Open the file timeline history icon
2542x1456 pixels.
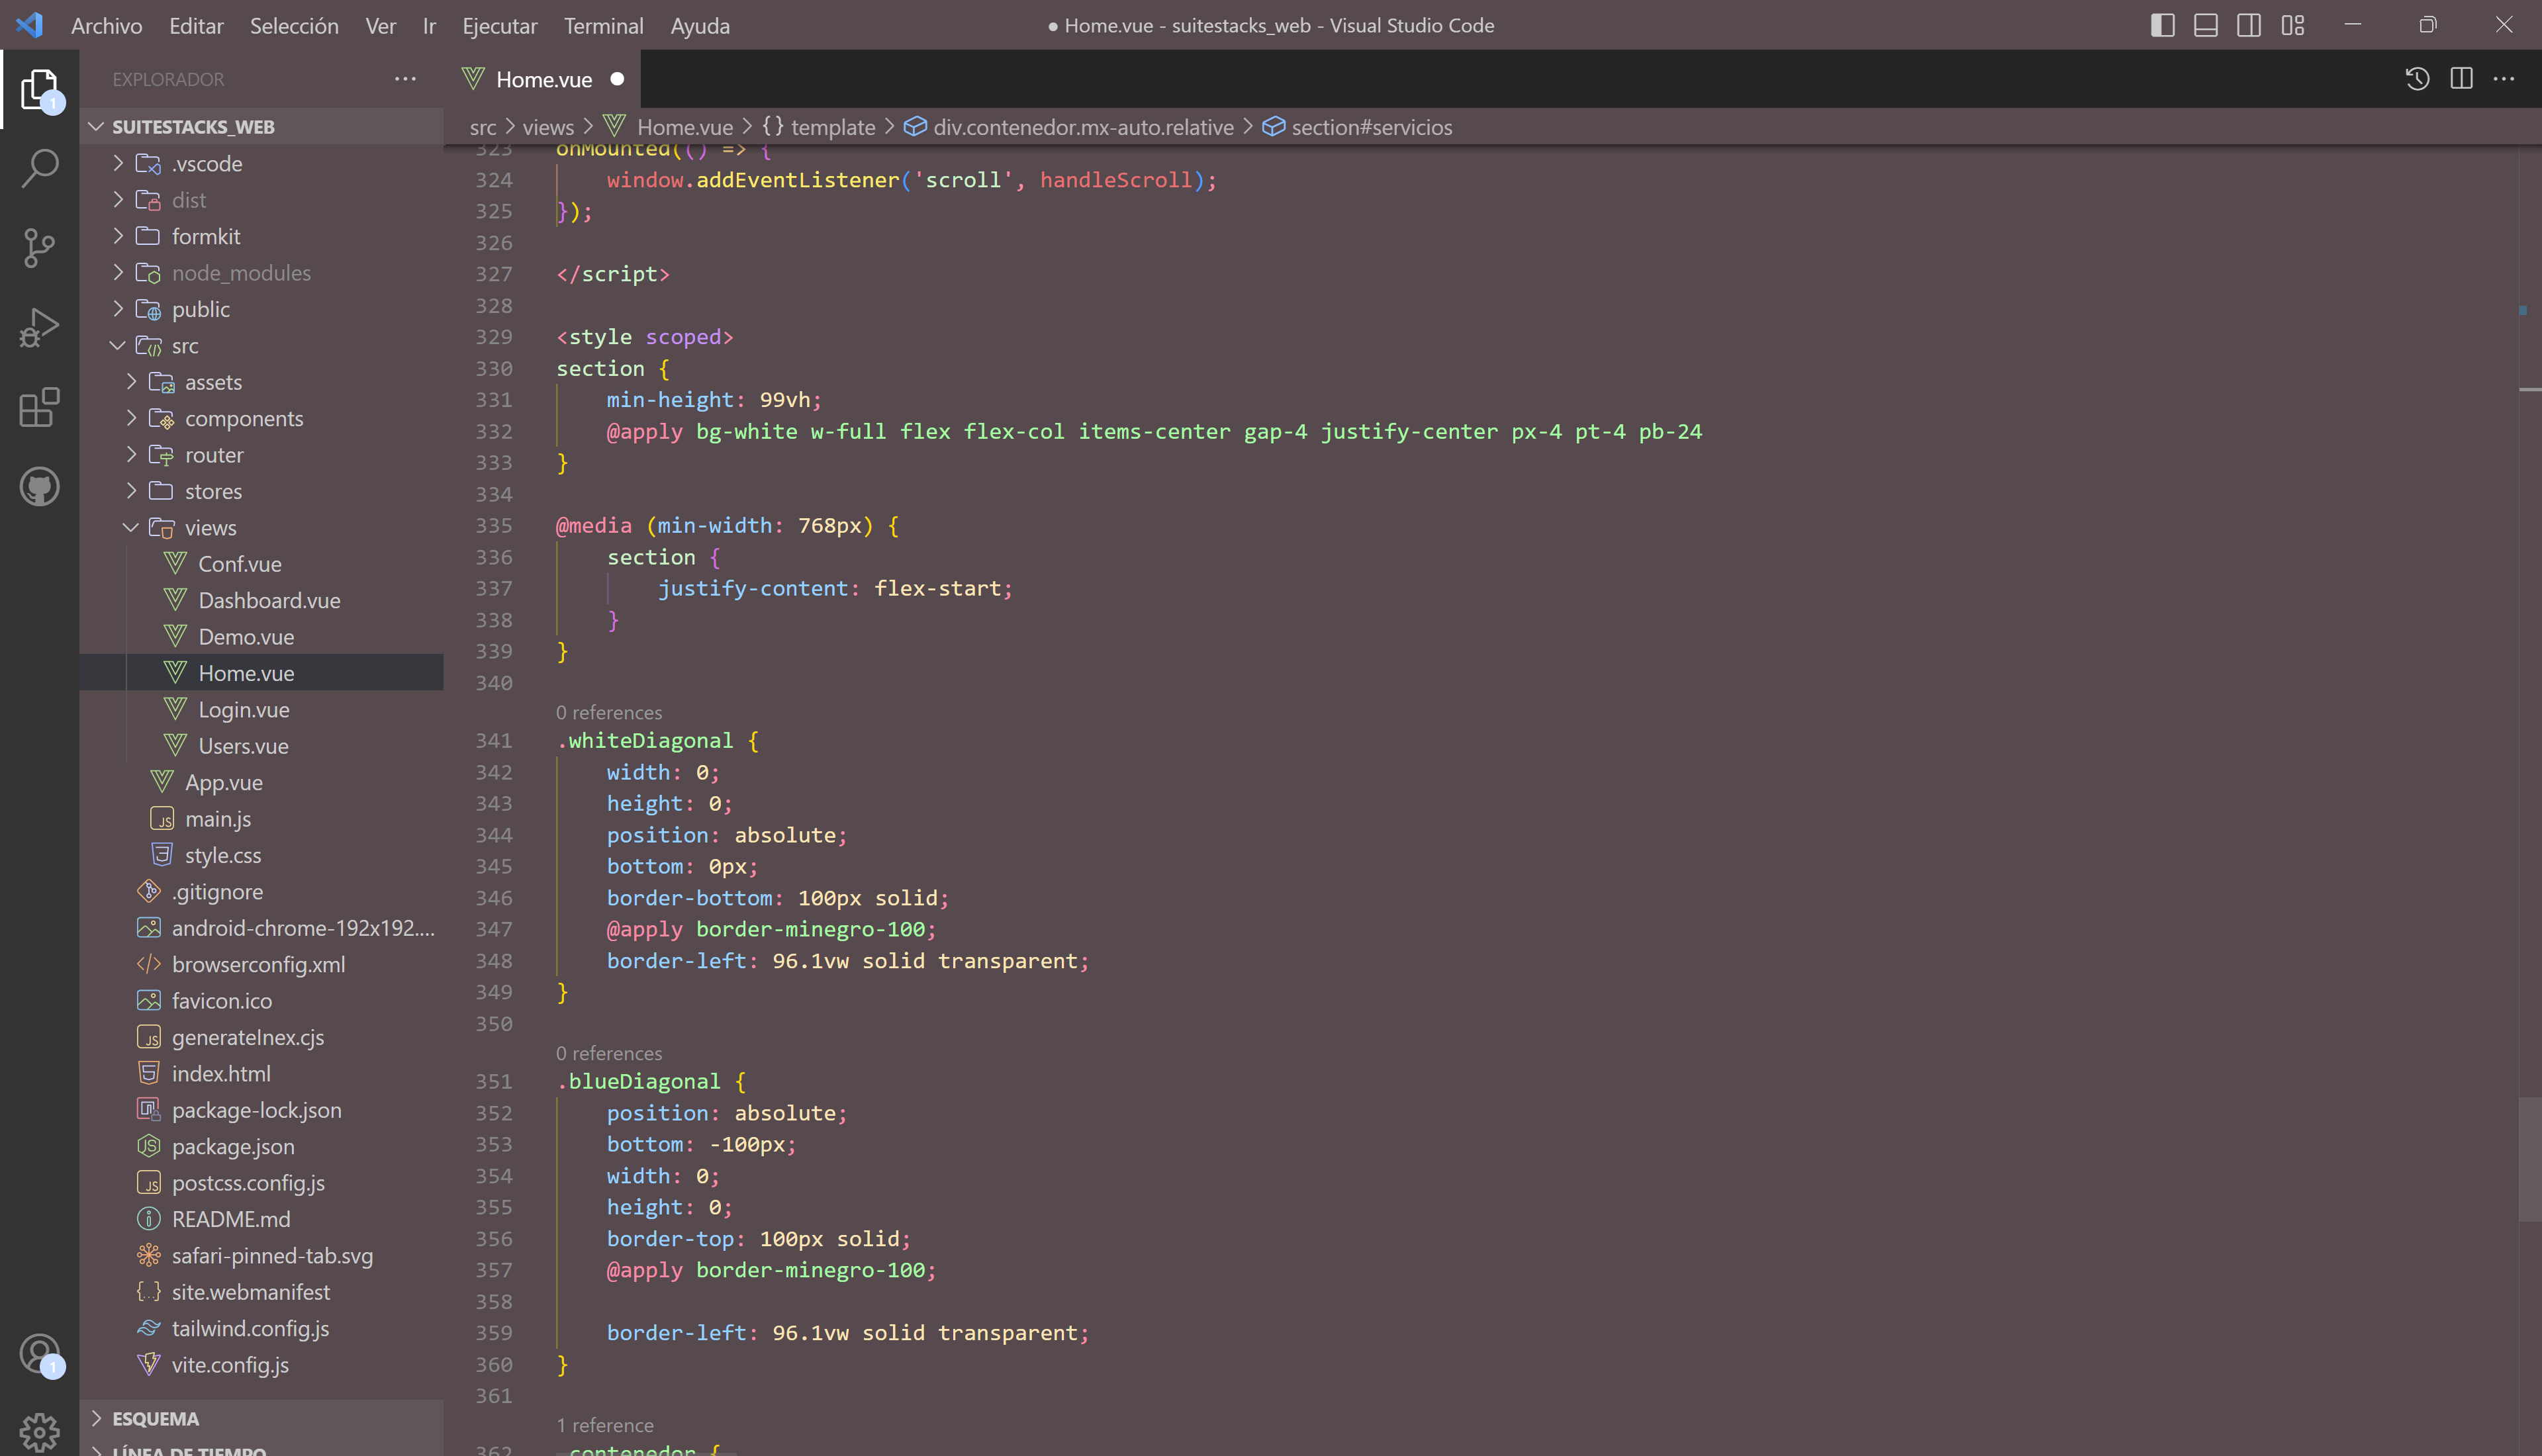[x=2417, y=79]
